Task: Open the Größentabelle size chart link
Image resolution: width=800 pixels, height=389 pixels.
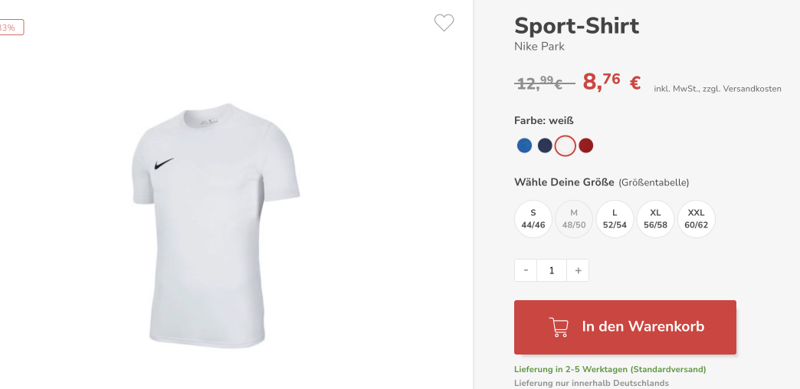Action: tap(654, 182)
